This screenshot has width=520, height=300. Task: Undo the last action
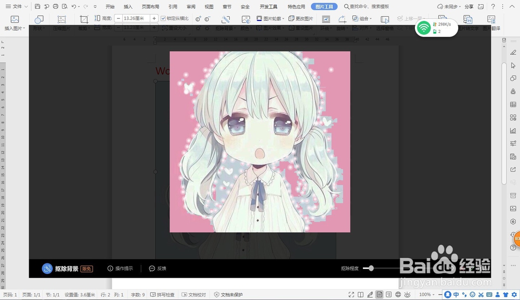[x=74, y=6]
